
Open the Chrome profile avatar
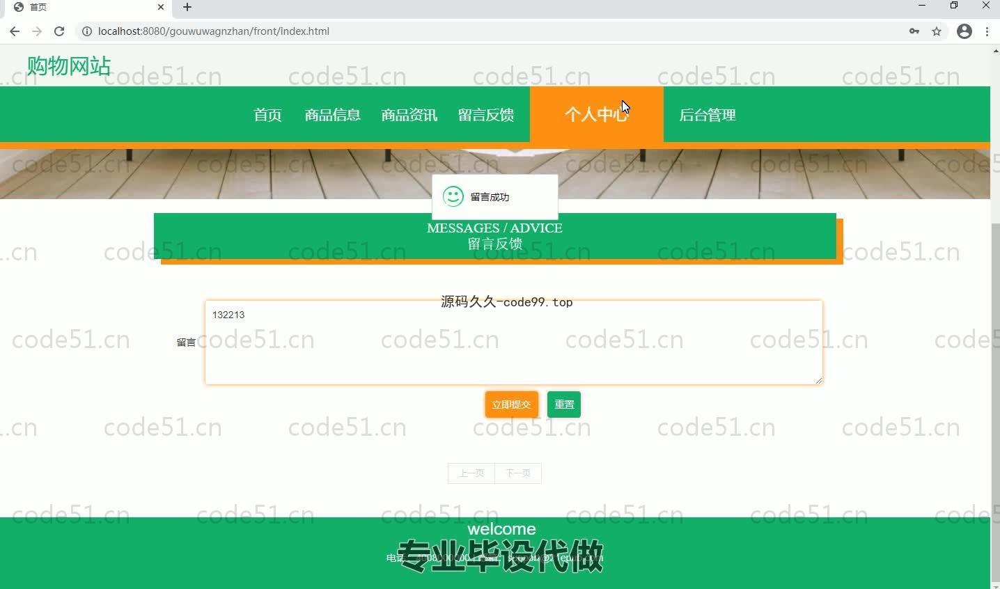coord(964,31)
